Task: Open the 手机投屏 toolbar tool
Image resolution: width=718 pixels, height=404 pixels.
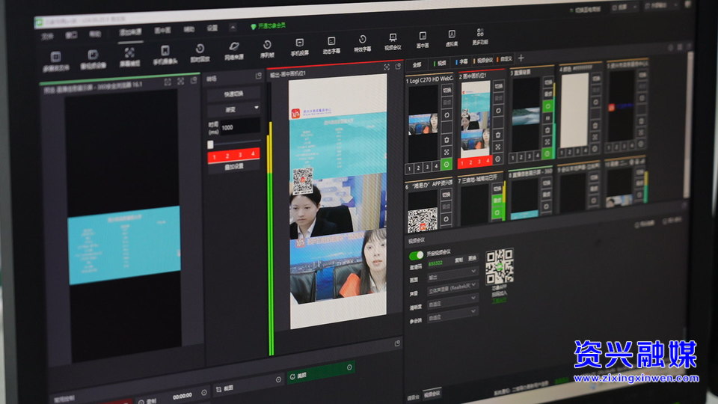Action: click(x=299, y=47)
